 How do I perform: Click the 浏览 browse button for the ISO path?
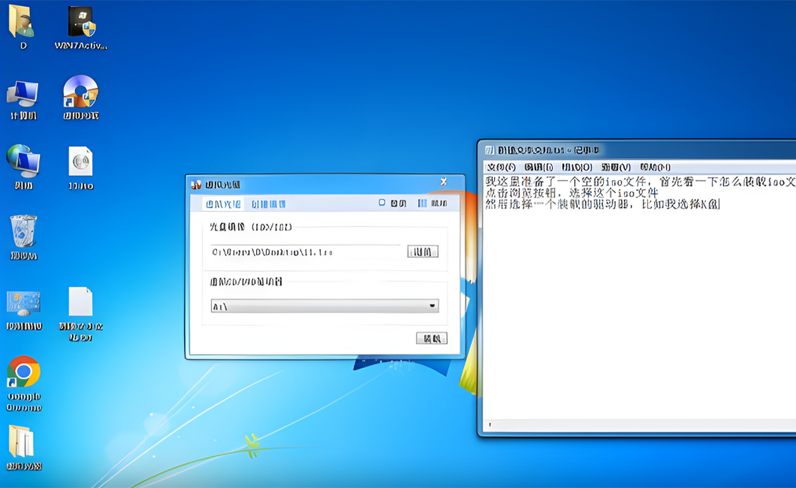pos(423,251)
